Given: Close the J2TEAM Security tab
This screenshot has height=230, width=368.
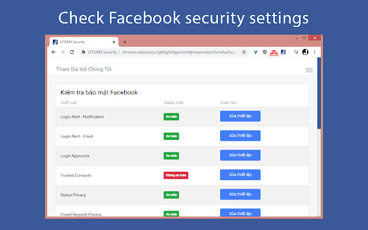Looking at the screenshot, I should [114, 42].
